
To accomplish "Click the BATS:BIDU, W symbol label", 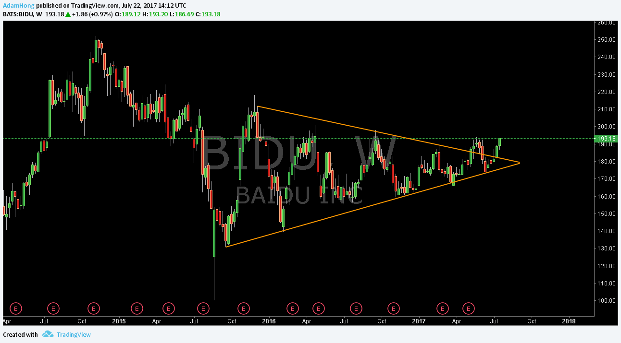I will (23, 14).
